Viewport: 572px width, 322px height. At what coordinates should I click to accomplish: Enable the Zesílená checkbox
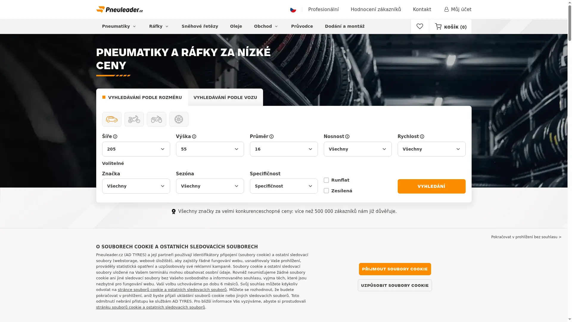[x=326, y=191]
